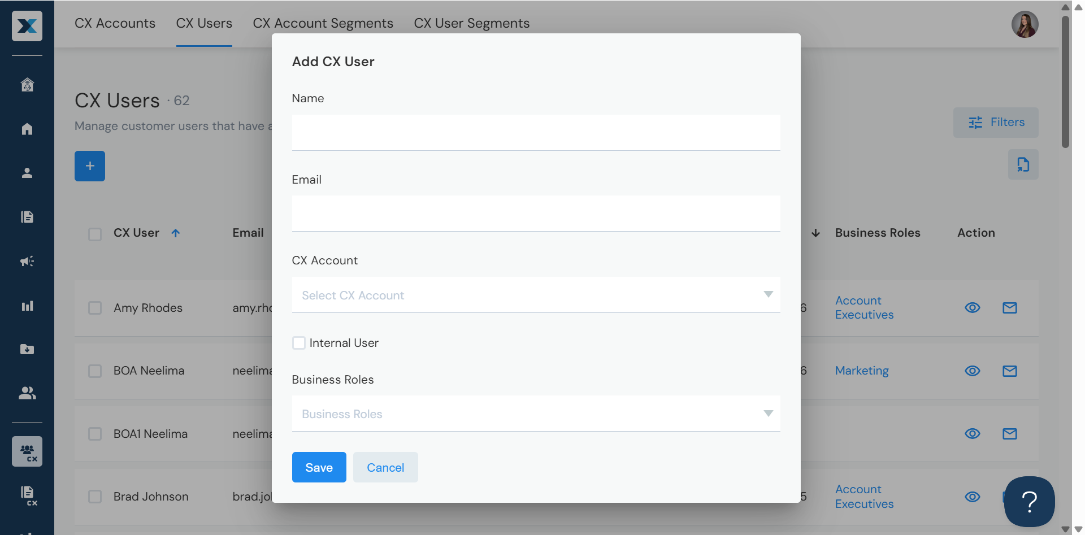
Task: Toggle view eye icon for BOA Neelima
Action: pos(972,371)
